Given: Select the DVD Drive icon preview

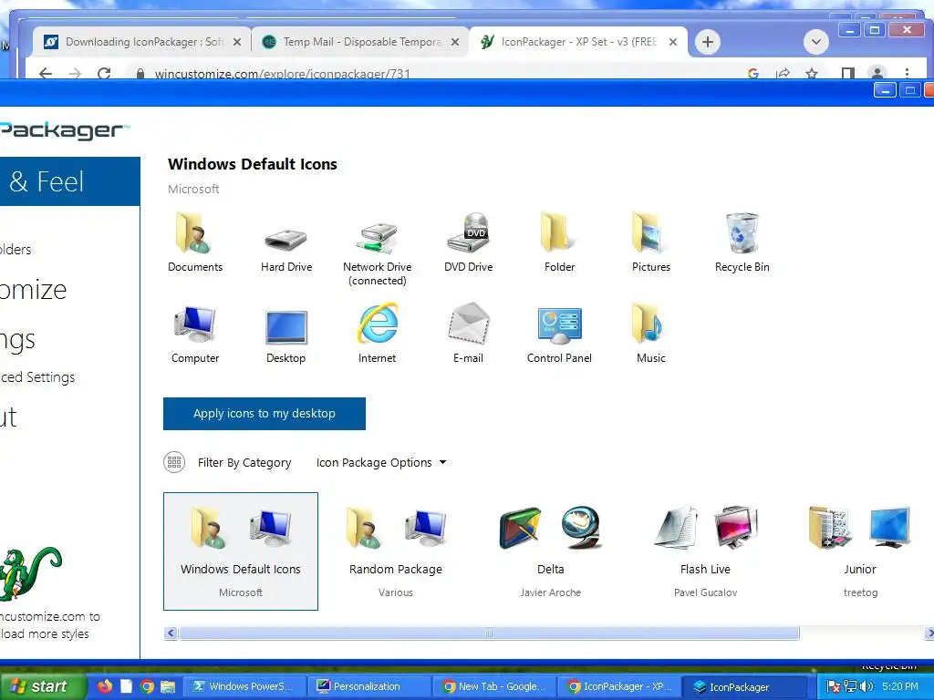Looking at the screenshot, I should pyautogui.click(x=468, y=232).
